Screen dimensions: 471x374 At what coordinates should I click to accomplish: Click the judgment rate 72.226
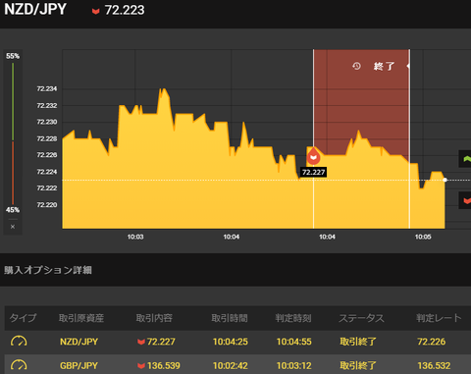431,342
